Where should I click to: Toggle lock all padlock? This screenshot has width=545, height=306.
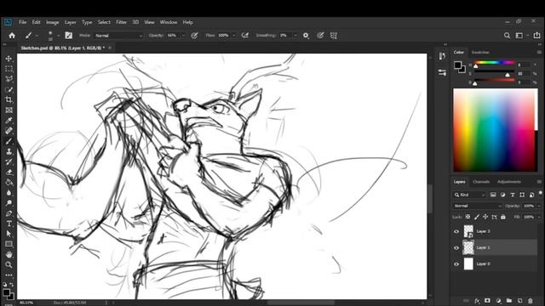(x=503, y=217)
